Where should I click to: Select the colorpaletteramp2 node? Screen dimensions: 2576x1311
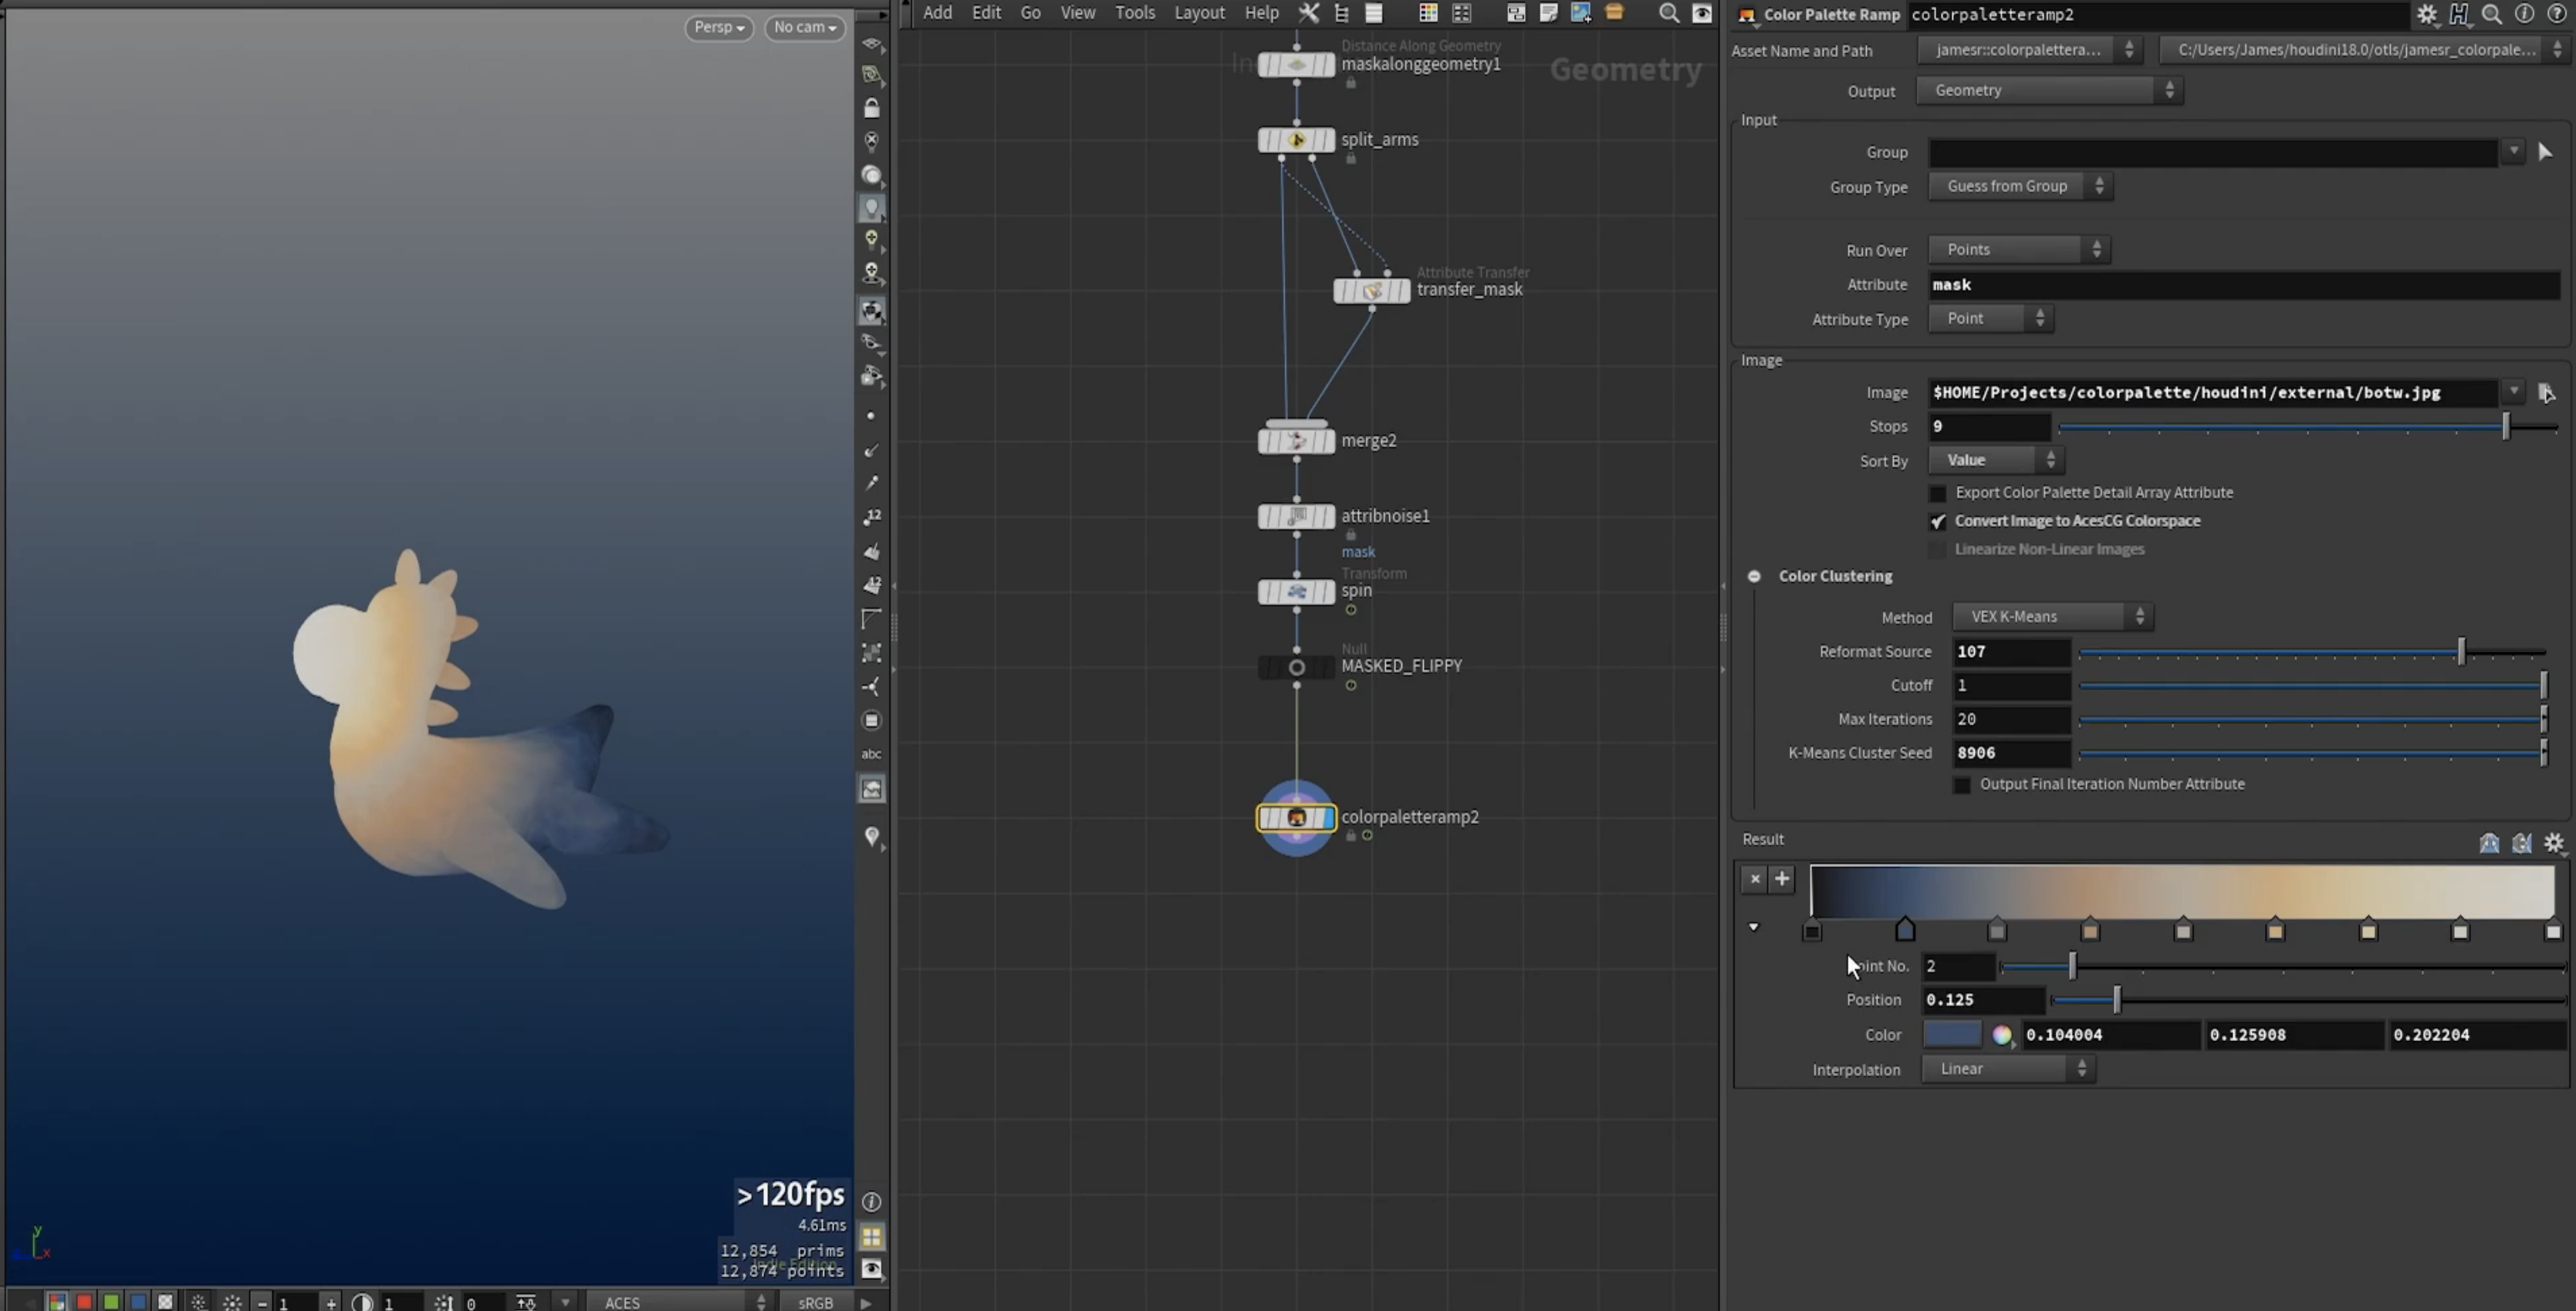point(1296,817)
